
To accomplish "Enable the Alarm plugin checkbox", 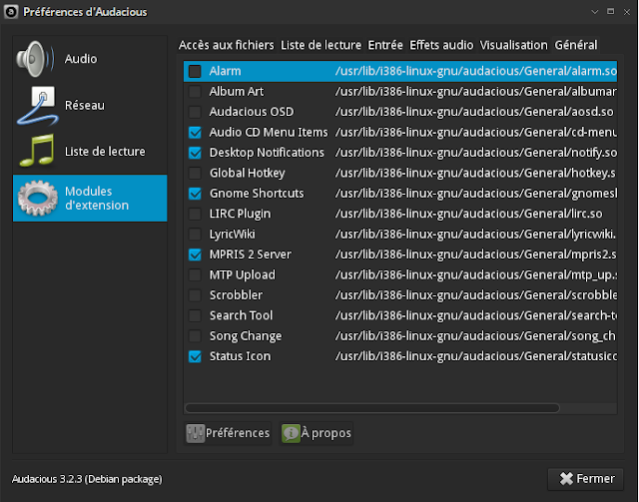I will [x=195, y=72].
